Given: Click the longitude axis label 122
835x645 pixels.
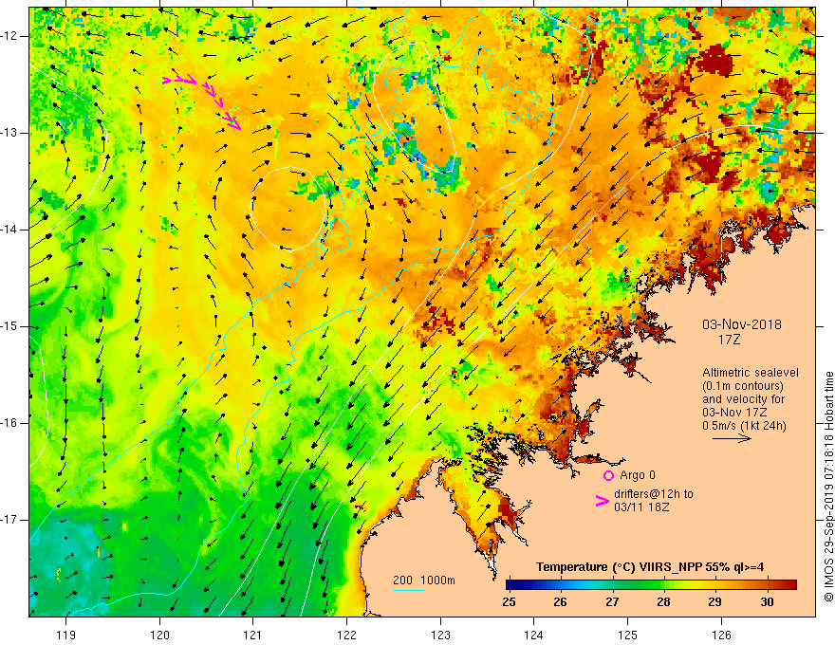Looking at the screenshot, I should coord(346,635).
